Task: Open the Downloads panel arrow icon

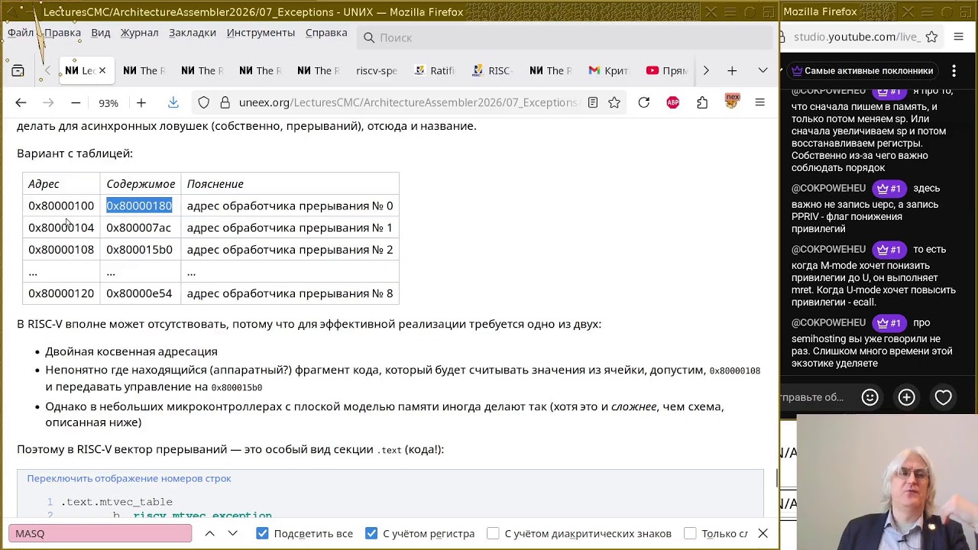Action: click(173, 102)
